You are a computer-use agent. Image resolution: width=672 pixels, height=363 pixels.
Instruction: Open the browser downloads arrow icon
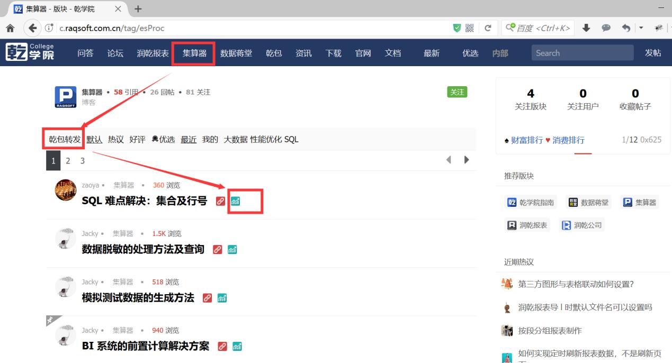tap(586, 28)
